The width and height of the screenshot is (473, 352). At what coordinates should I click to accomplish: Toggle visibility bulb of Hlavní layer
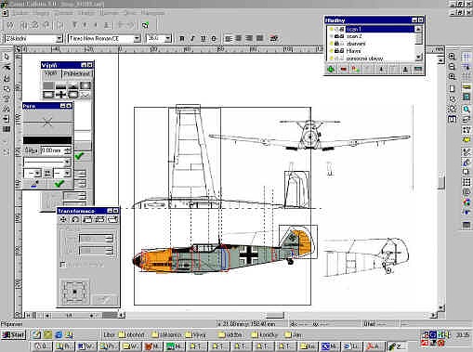[332, 51]
